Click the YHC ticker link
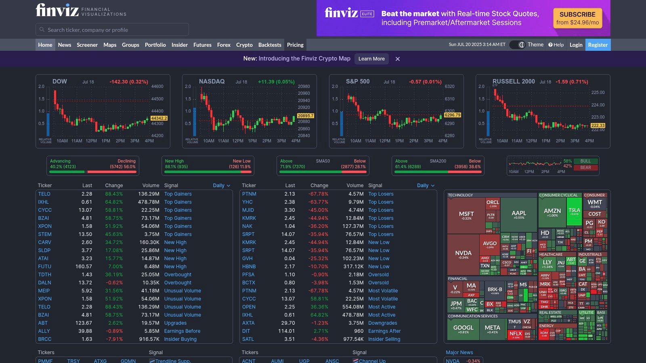 [x=247, y=202]
